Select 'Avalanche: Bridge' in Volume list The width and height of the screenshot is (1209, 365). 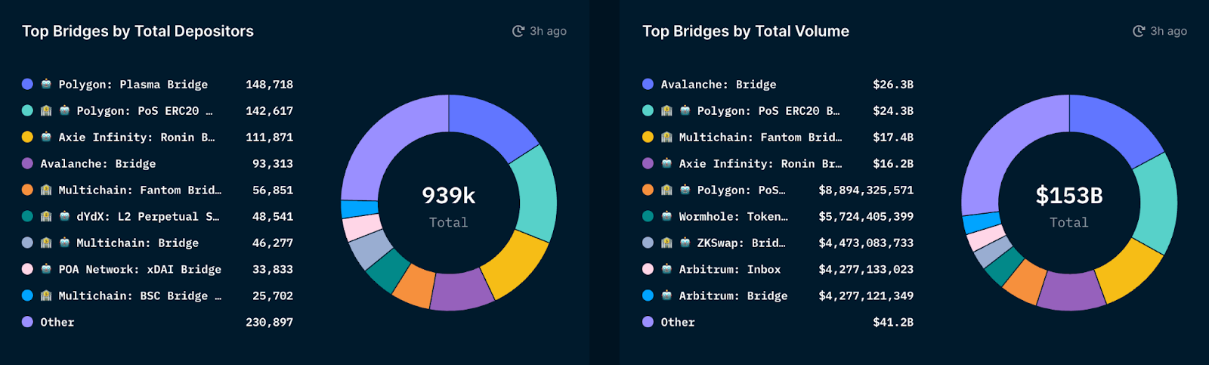(x=719, y=84)
